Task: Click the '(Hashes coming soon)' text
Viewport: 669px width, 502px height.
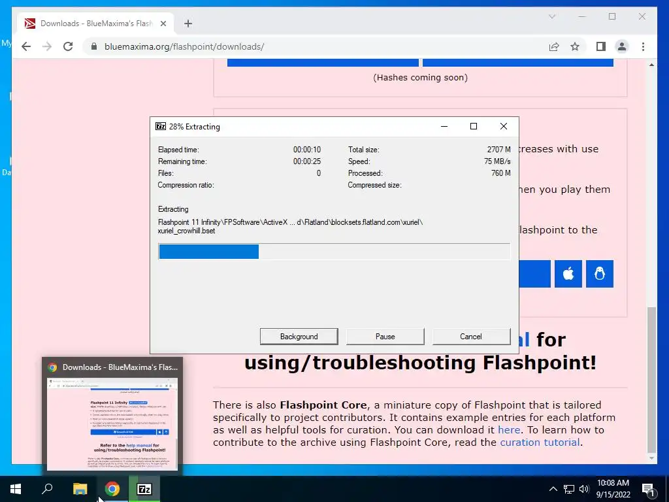Action: [x=420, y=77]
